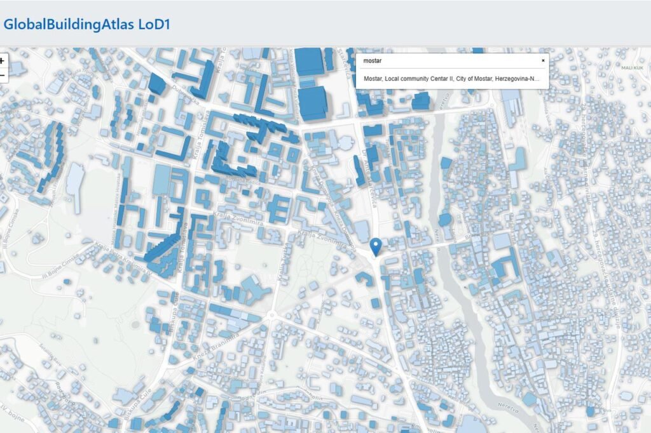Clear the search using the x icon

tap(543, 60)
